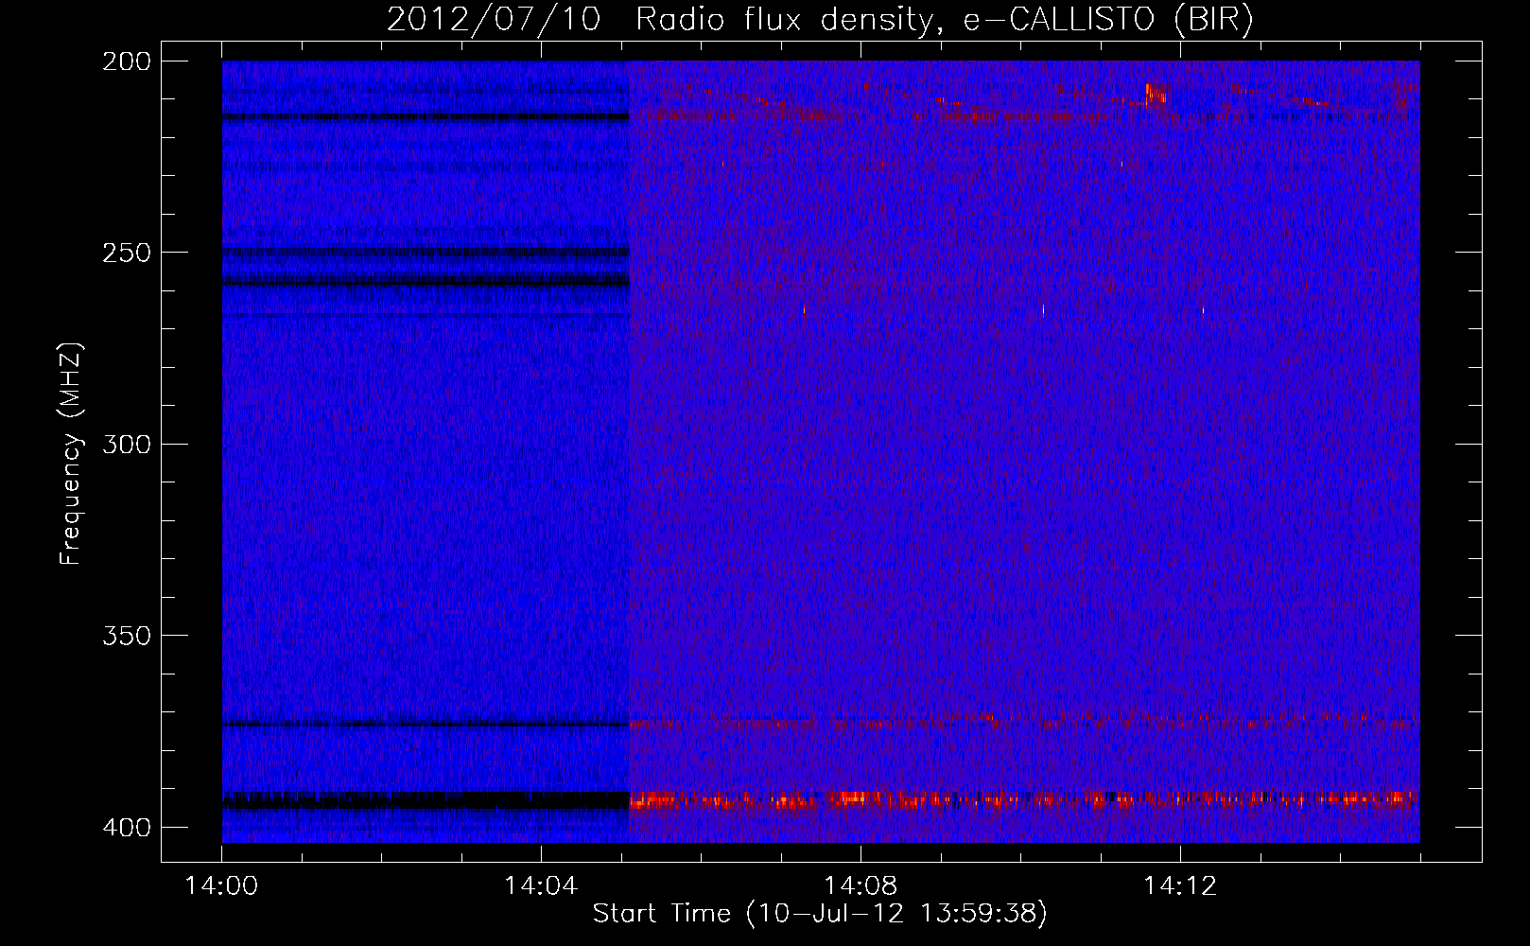Viewport: 1530px width, 946px height.
Task: Click the 200 frequency tick label
Action: (127, 61)
